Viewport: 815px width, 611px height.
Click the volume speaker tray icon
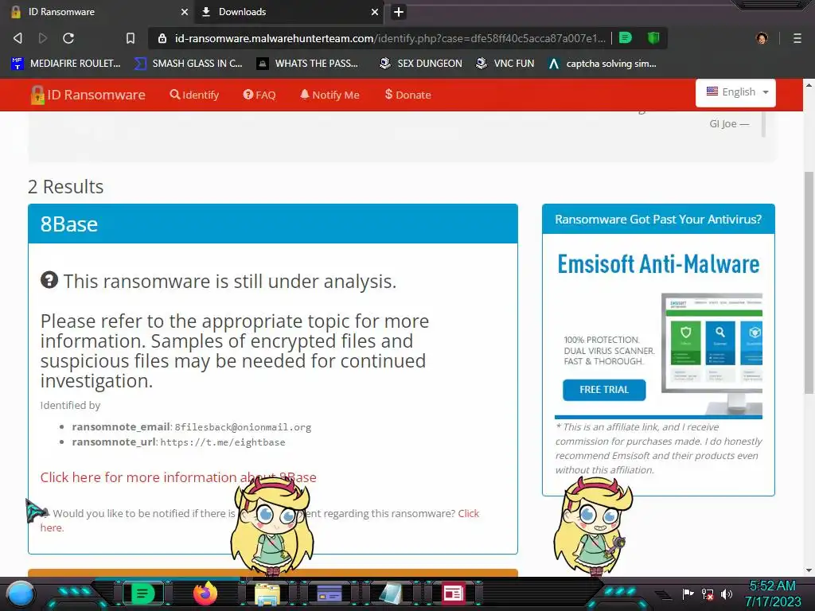727,593
